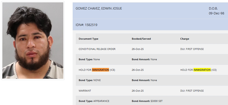The image size is (228, 105).
Task: Click DUI charge in Conditional Release row
Action: [x=192, y=49]
